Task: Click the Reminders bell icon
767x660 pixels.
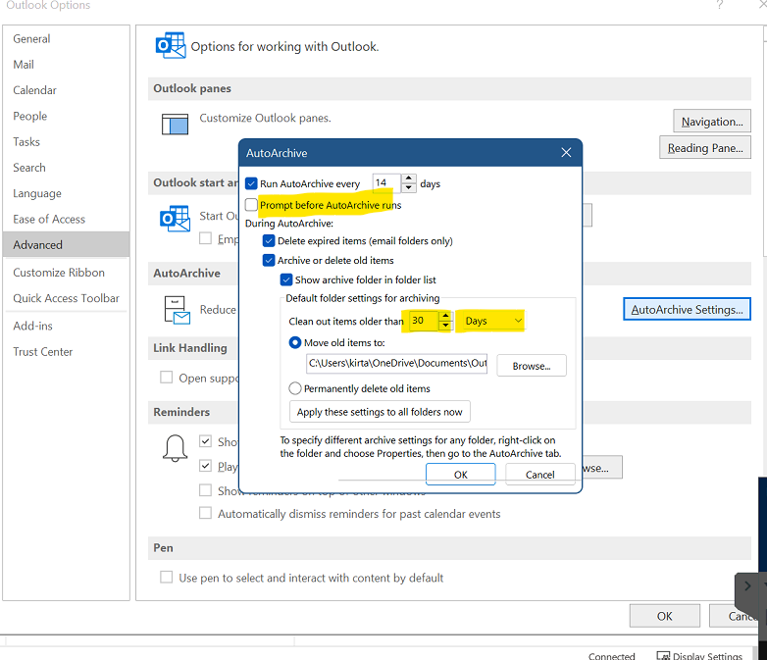Action: click(x=175, y=448)
